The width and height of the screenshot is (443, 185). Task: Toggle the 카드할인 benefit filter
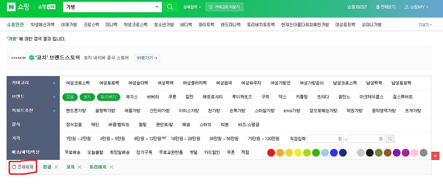212,152
